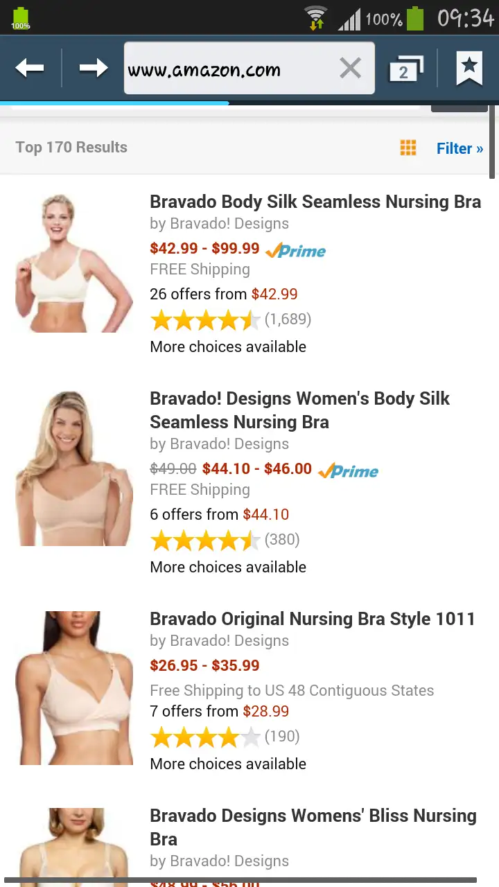View the 7 offers from $28.99
The image size is (499, 887).
(220, 711)
